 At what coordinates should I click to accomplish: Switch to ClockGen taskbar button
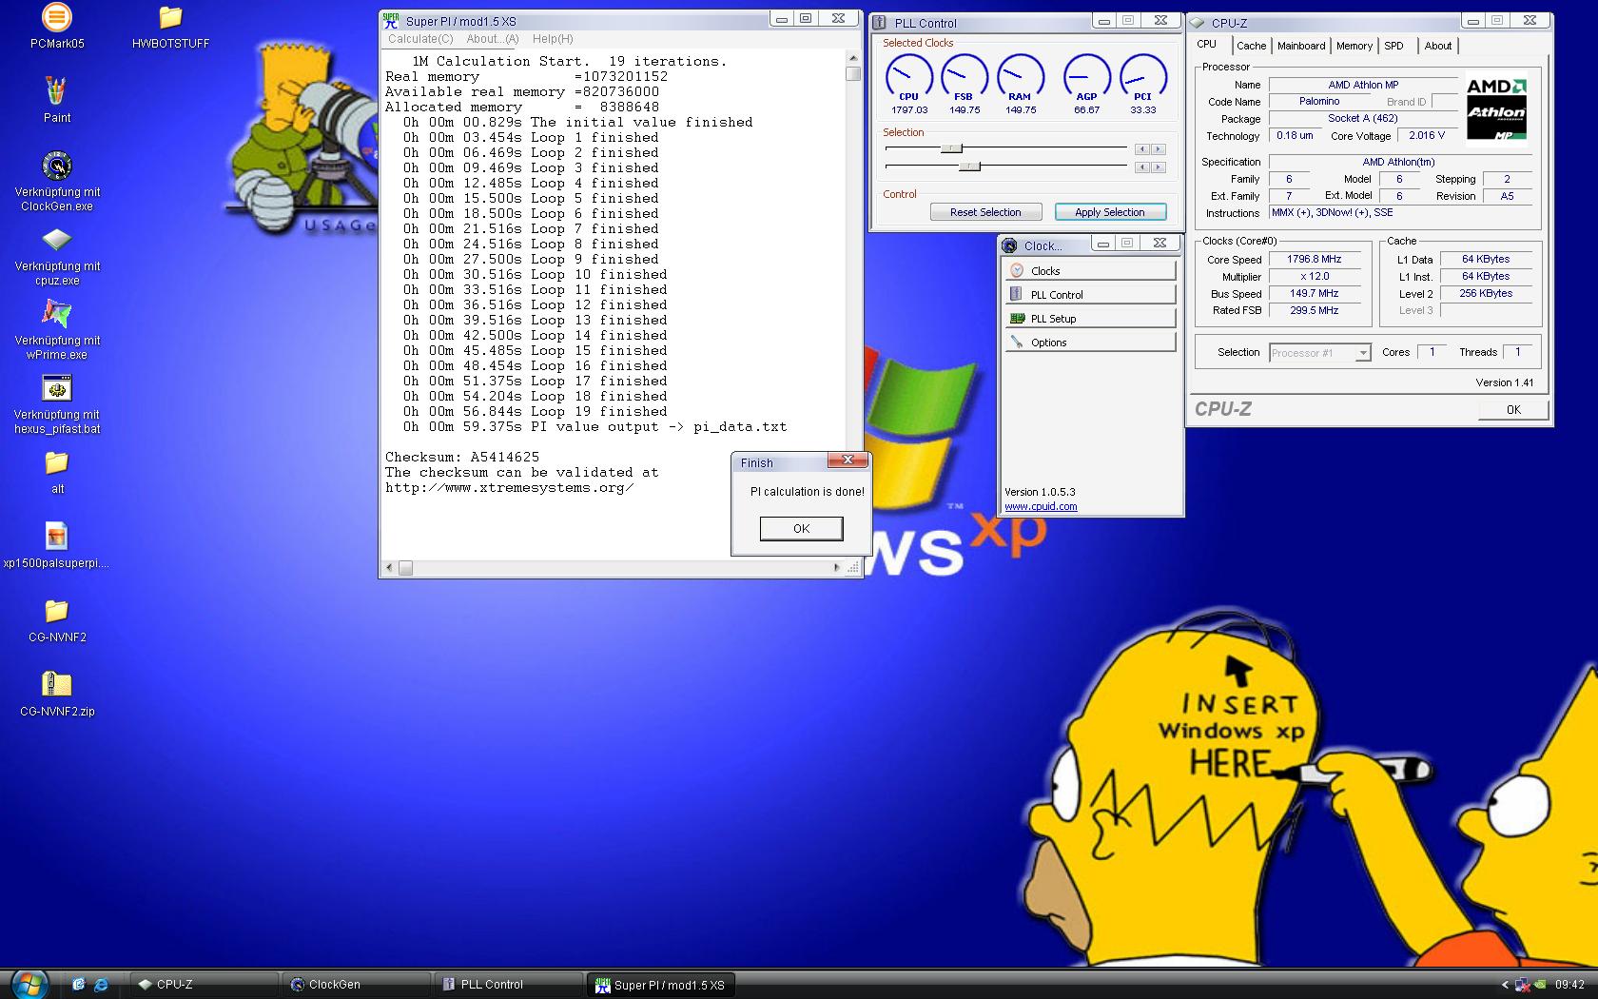(x=359, y=985)
